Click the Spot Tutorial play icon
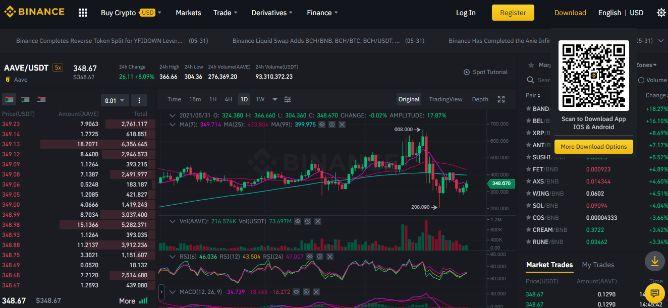This screenshot has height=308, width=668. click(467, 72)
